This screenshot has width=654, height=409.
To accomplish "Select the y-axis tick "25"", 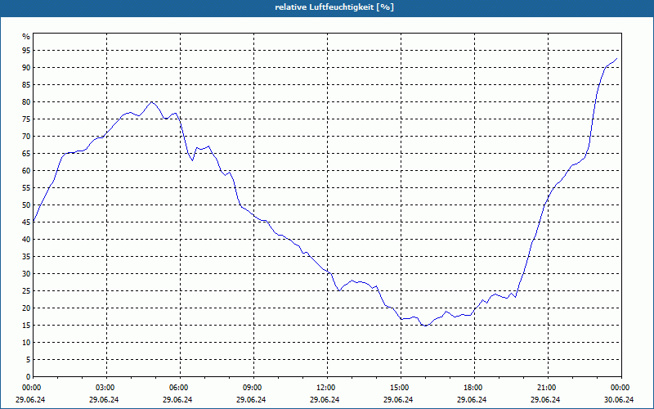I will [26, 291].
